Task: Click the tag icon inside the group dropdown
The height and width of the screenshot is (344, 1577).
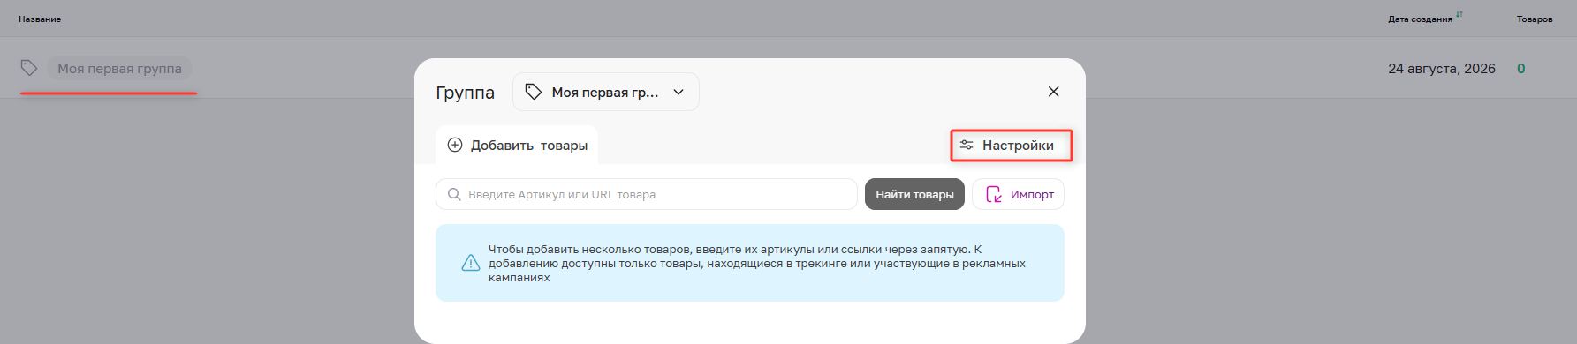Action: (534, 92)
